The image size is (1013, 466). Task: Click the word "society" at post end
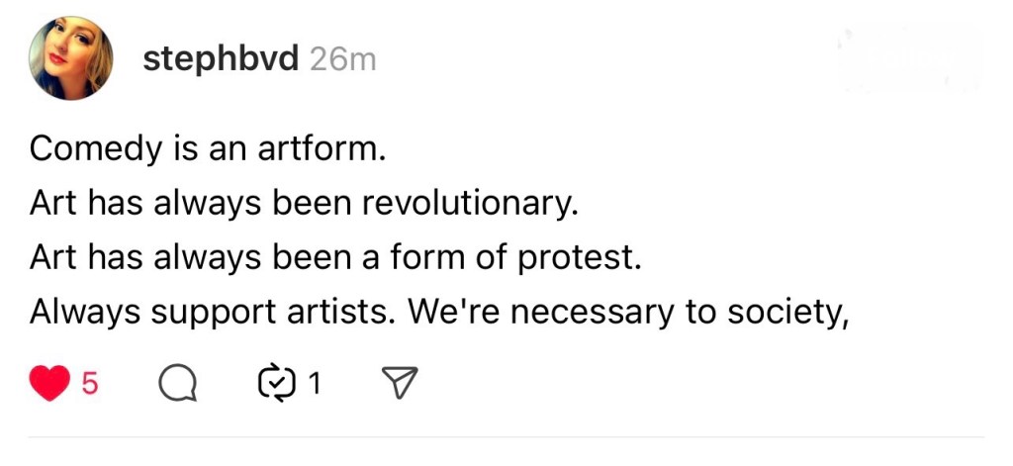(787, 314)
